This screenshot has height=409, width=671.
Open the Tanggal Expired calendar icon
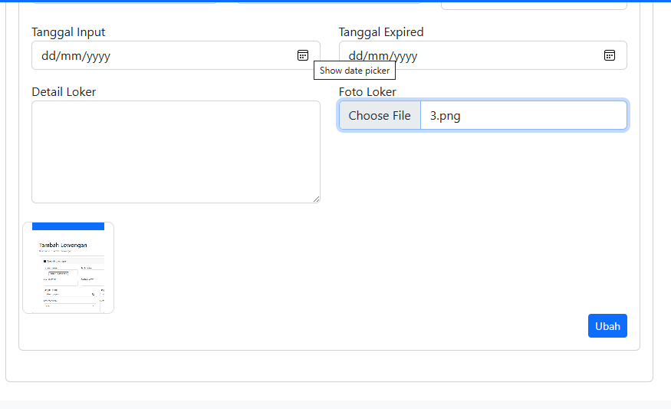[610, 55]
